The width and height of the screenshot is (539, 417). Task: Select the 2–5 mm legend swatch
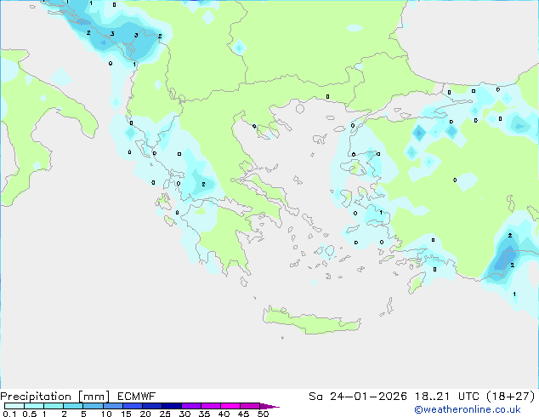(x=73, y=406)
